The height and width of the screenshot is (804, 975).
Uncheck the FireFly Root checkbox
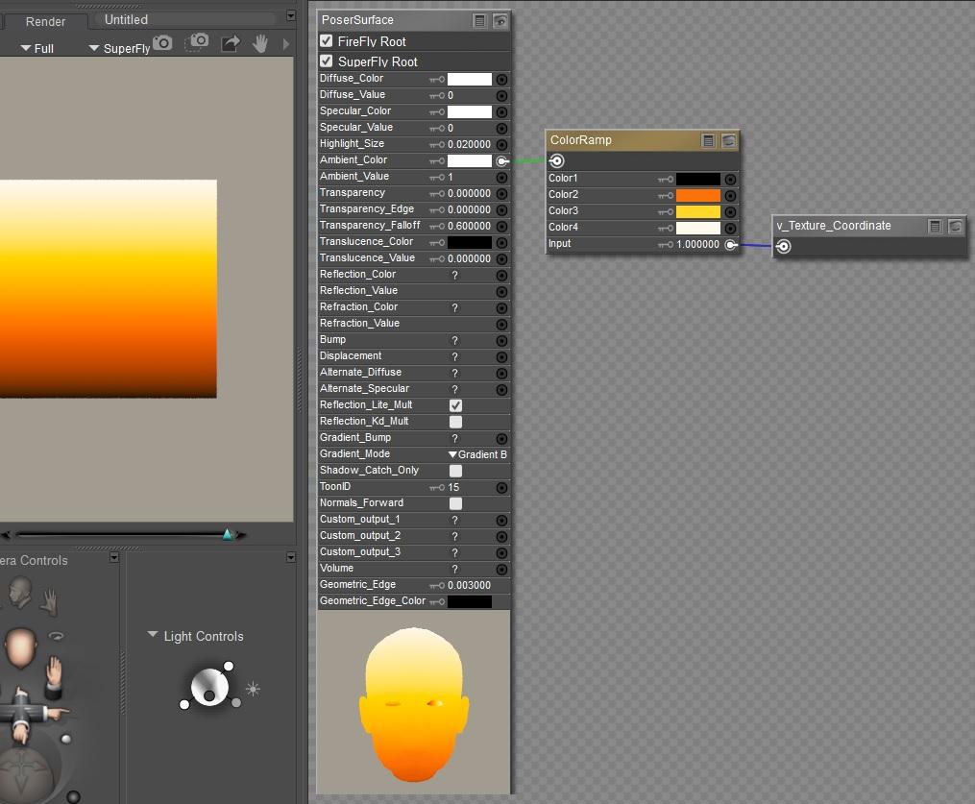(x=327, y=41)
